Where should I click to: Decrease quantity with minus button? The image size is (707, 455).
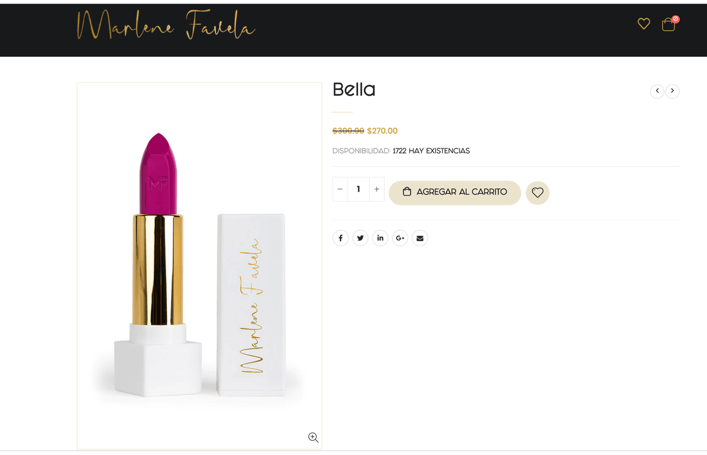click(340, 189)
